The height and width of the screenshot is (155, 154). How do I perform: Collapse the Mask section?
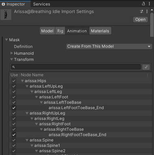click(x=6, y=40)
